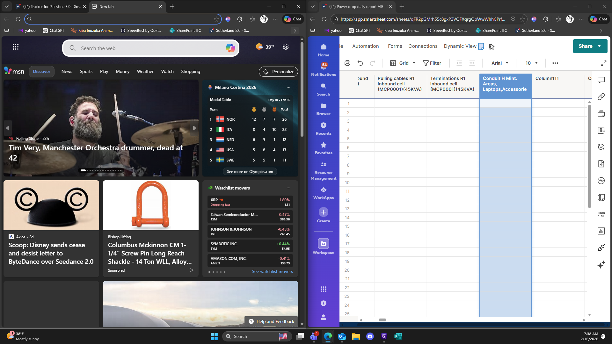Screen dimensions: 612x344
Task: Click the Create plus button in sidebar
Action: tap(323, 212)
